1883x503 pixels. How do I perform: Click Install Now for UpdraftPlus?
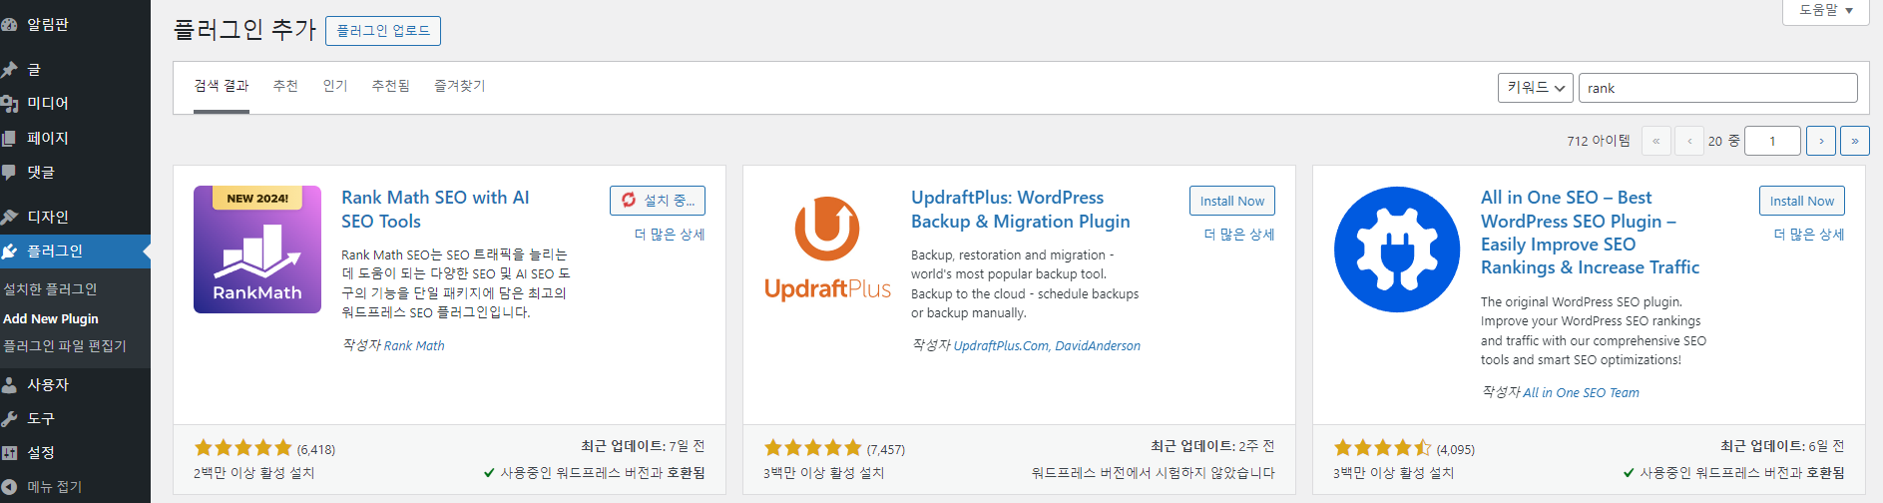(x=1232, y=201)
